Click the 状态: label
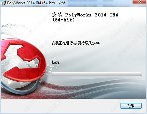The height and width of the screenshot is (114, 147). pyautogui.click(x=56, y=62)
